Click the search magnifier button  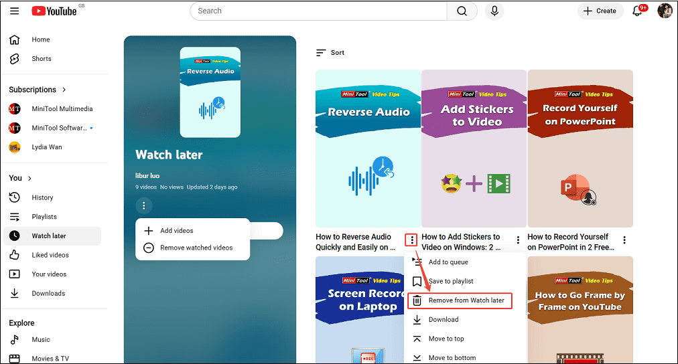click(x=462, y=11)
